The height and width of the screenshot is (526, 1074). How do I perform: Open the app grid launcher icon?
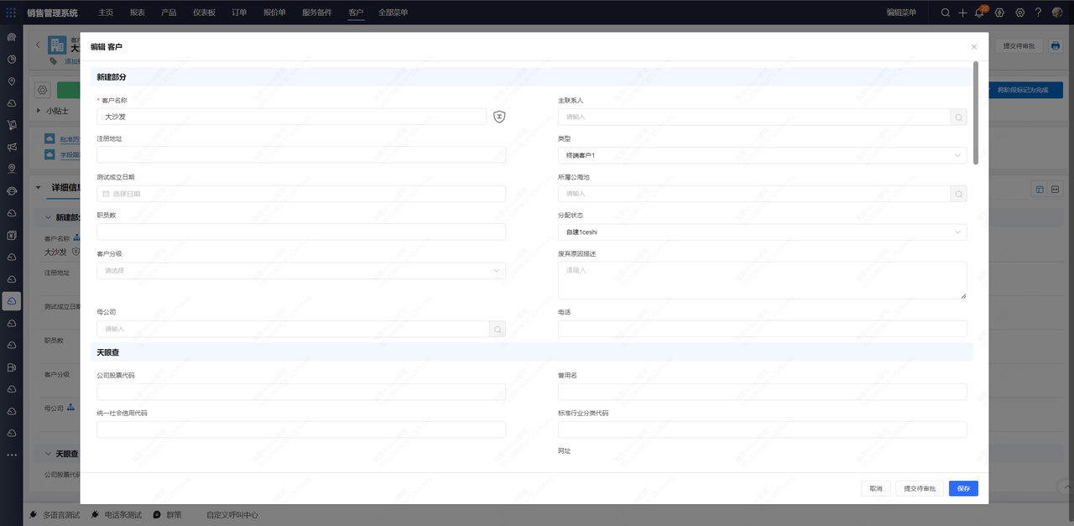[11, 13]
